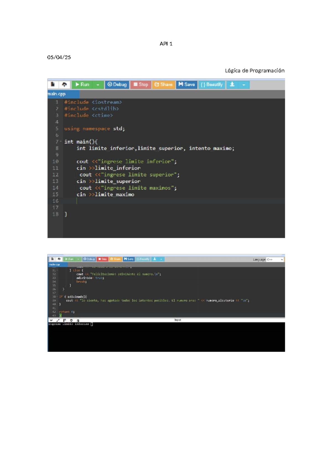
Task: Click the 'API 1' document title
Action: point(166,44)
